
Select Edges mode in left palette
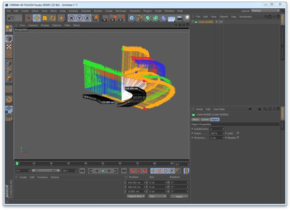pyautogui.click(x=9, y=71)
